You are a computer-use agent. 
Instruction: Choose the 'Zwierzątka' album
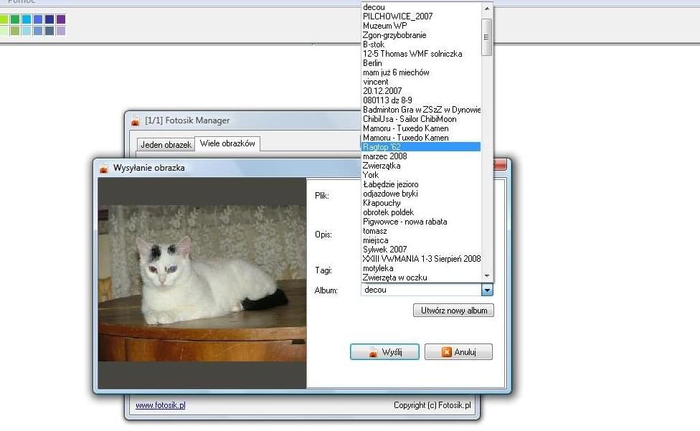420,166
